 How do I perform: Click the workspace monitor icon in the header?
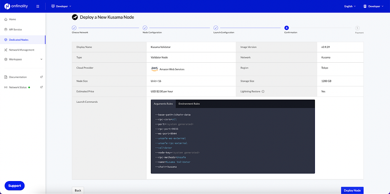(53, 6)
